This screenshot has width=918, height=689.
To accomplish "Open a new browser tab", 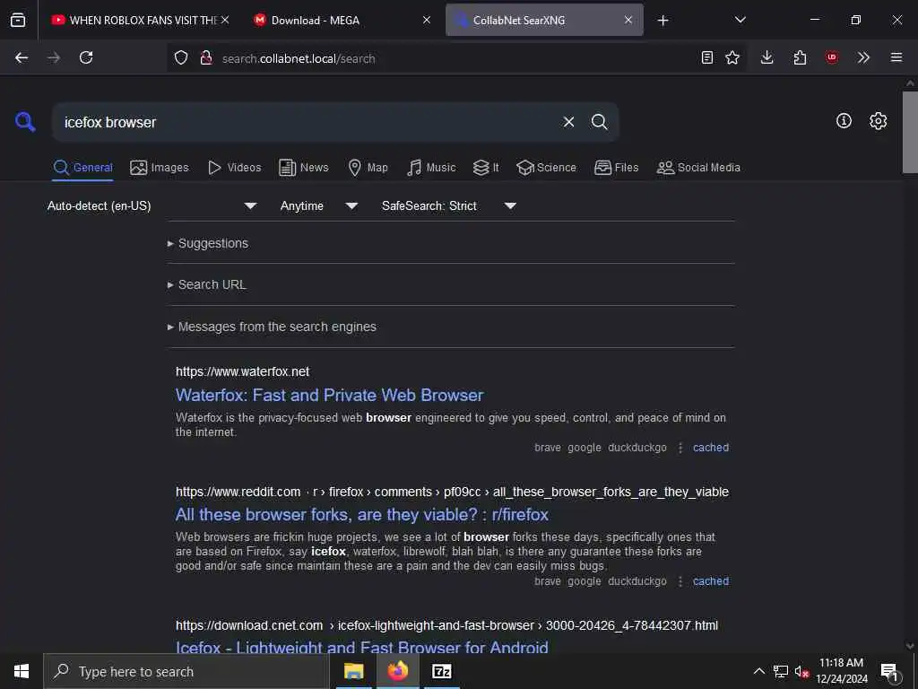I will [x=663, y=21].
